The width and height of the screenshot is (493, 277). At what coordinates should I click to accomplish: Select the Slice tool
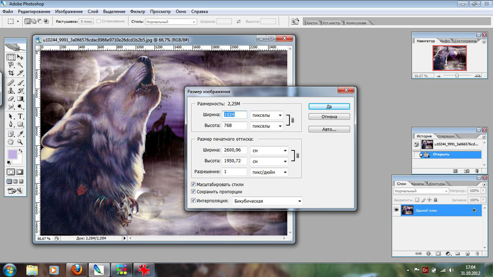[x=20, y=73]
